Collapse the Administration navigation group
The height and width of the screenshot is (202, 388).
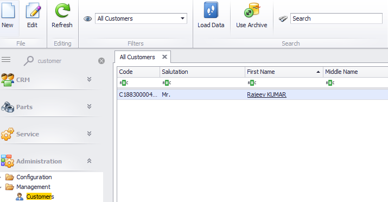click(x=90, y=161)
